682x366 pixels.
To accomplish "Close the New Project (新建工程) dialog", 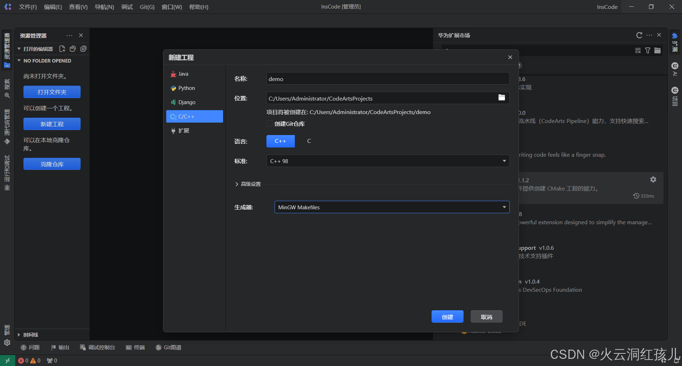I will 510,57.
